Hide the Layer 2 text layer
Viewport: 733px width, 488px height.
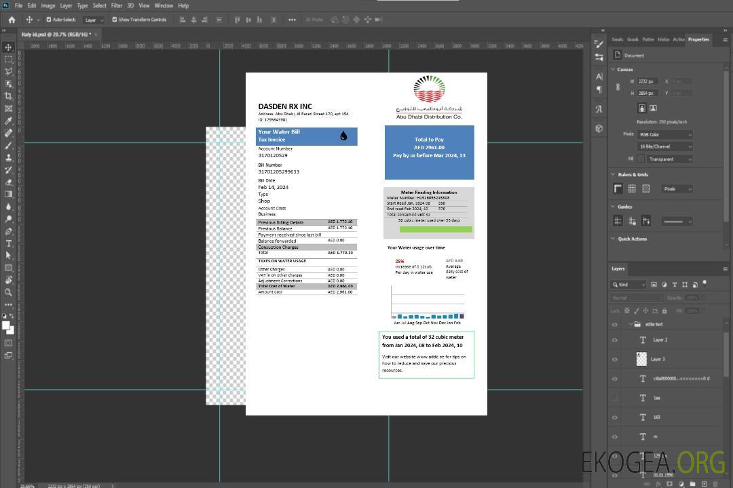click(x=615, y=340)
